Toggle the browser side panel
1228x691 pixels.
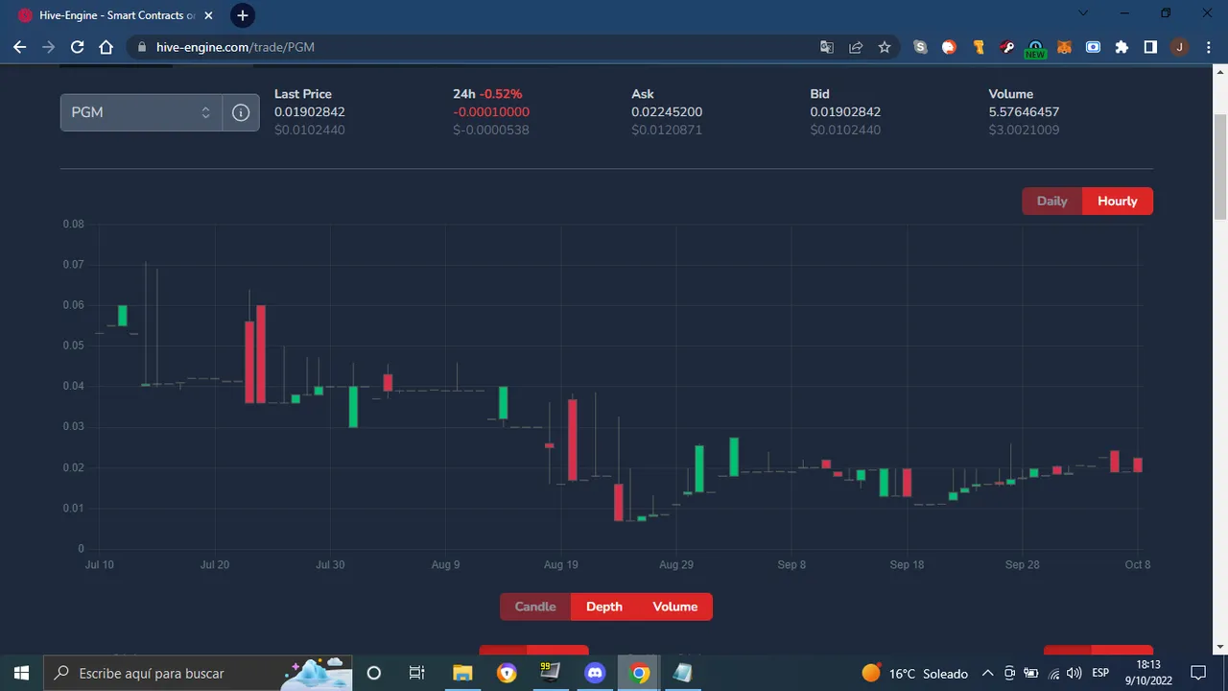[x=1150, y=47]
